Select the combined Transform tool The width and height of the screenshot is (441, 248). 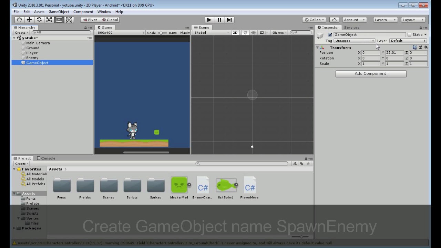(x=69, y=20)
